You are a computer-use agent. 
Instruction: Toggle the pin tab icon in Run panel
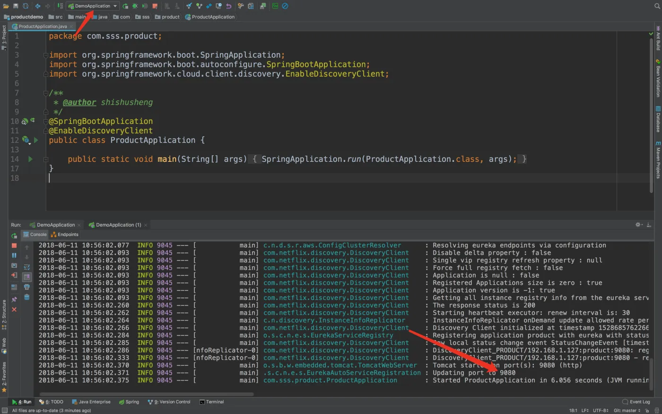[14, 299]
